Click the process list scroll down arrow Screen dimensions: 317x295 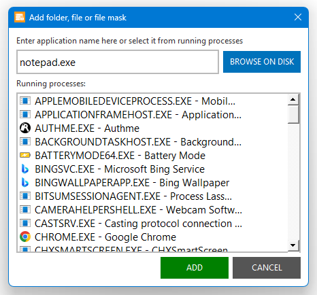[x=293, y=245]
